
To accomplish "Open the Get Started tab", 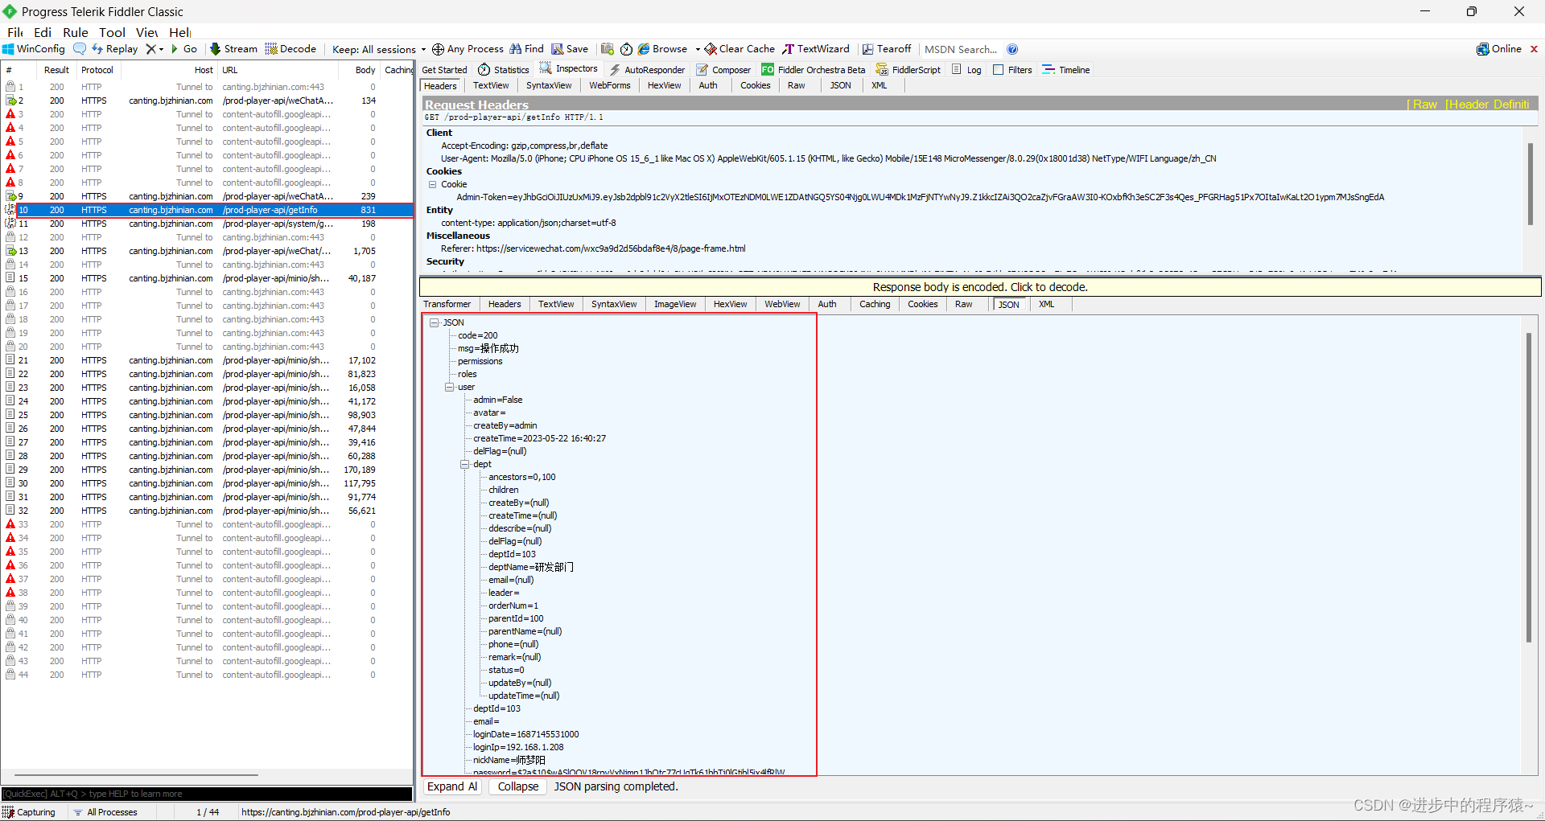I will tap(444, 70).
